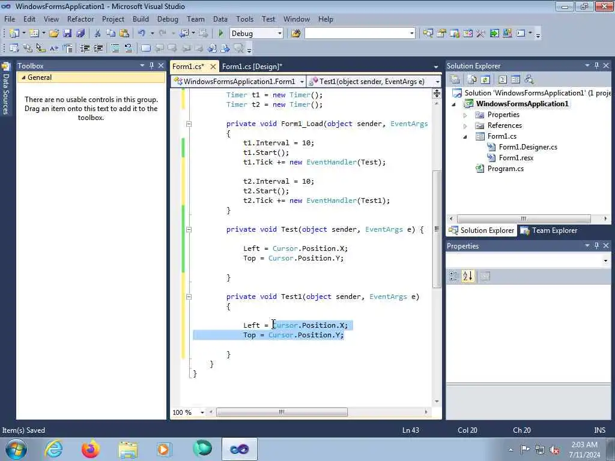
Task: Start debugging with the green play icon
Action: click(220, 34)
